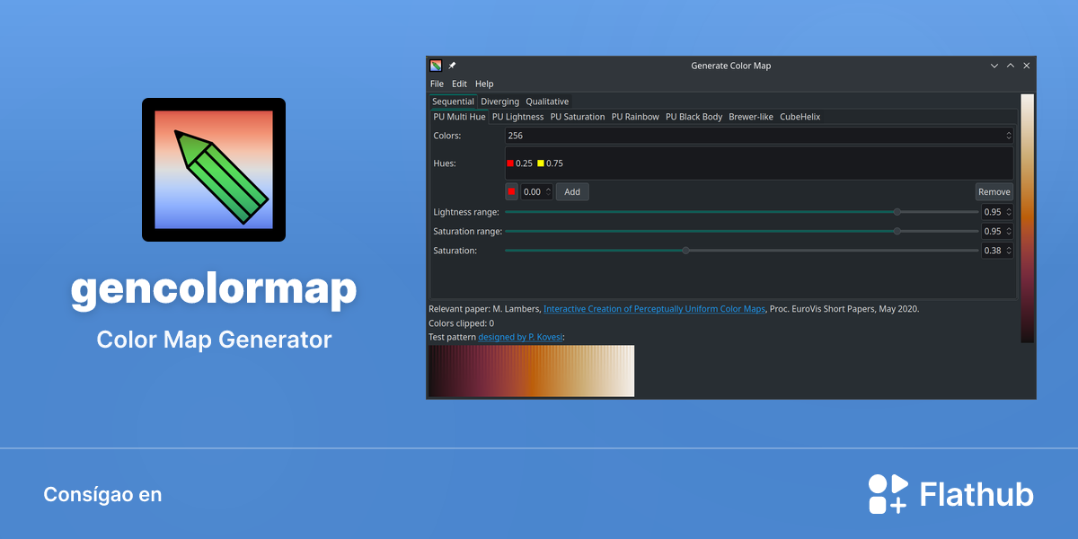Click the Add hue button
This screenshot has height=539, width=1078.
click(572, 191)
